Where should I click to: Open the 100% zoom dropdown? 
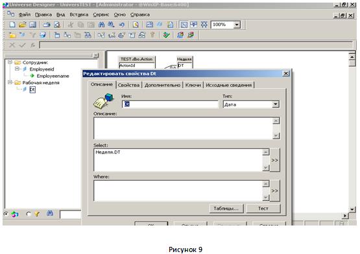tap(237, 25)
